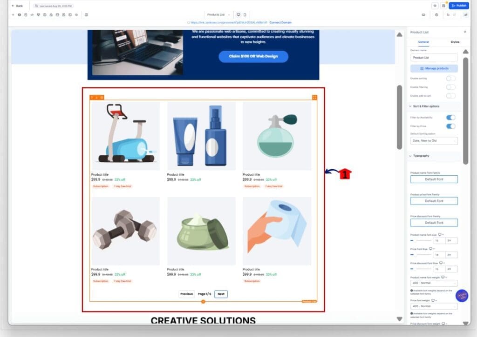Choose Product name Font Family default font
Image resolution: width=477 pixels, height=337 pixels.
pyautogui.click(x=434, y=179)
